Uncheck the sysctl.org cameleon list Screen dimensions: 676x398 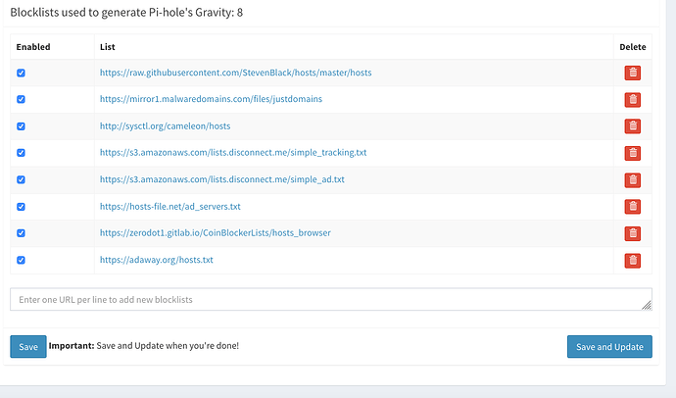click(x=22, y=126)
